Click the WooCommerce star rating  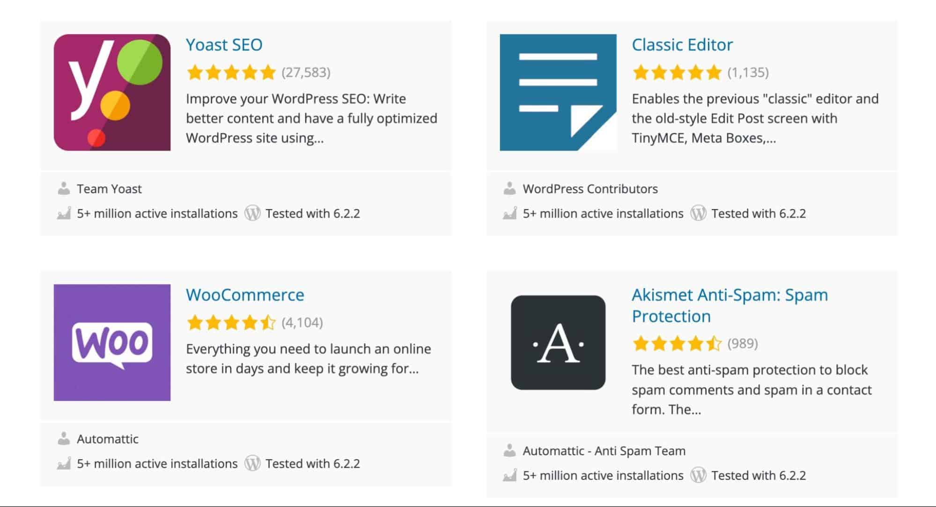tap(231, 323)
